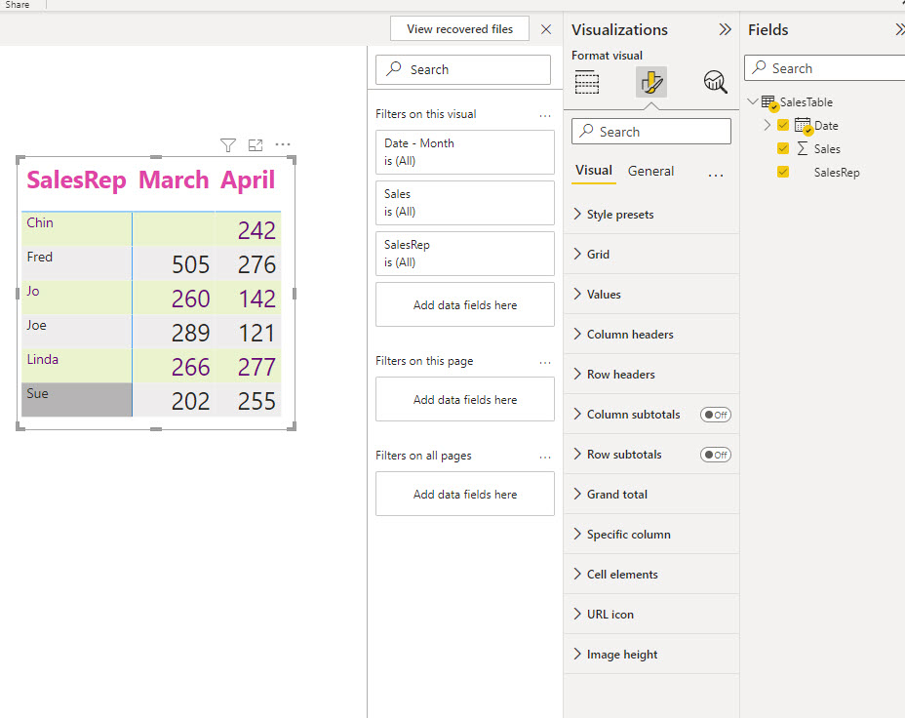Uncheck the Date field checkbox
Image resolution: width=905 pixels, height=718 pixels.
tap(783, 125)
